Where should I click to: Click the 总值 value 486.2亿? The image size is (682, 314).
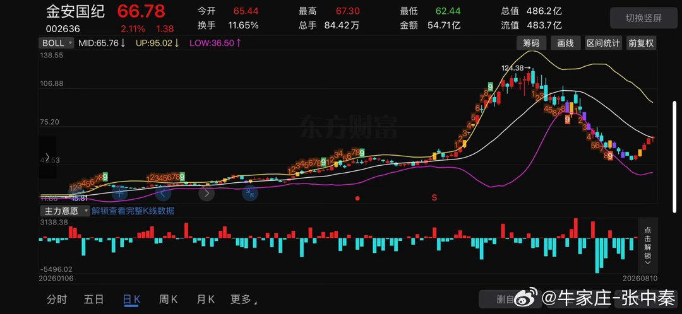pos(544,11)
